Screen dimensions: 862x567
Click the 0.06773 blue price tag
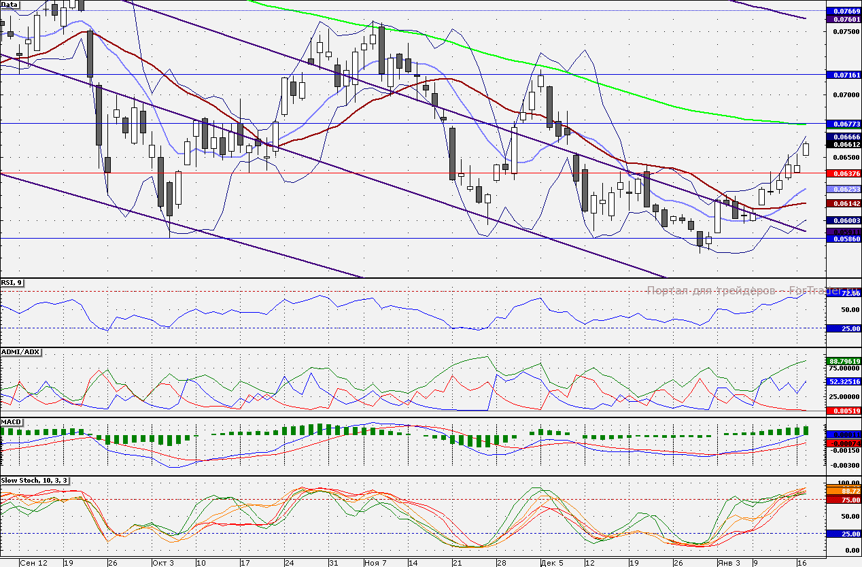(842, 124)
